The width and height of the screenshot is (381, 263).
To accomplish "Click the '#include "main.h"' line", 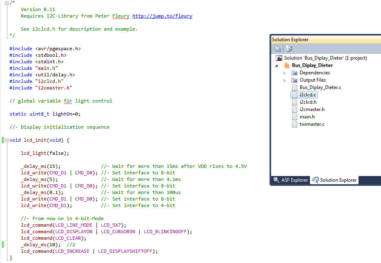I will [33, 68].
